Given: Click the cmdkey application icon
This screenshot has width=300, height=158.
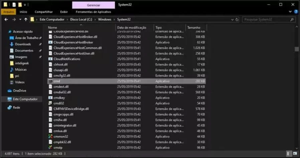Looking at the screenshot, I should click(50, 98).
